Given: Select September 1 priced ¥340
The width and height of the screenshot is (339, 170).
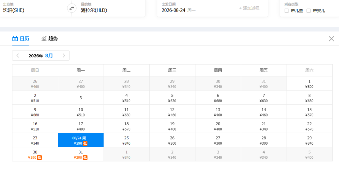Looking at the screenshot, I should [x=126, y=154].
